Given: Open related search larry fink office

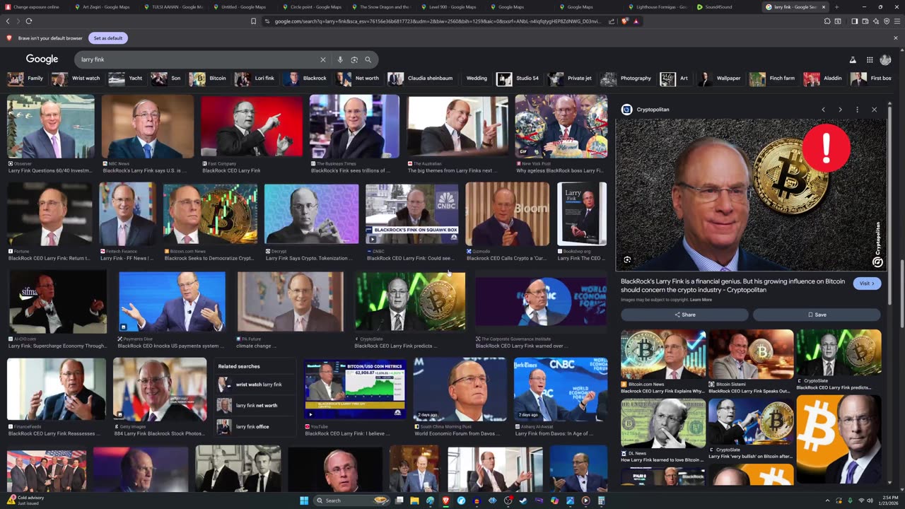Looking at the screenshot, I should (255, 427).
